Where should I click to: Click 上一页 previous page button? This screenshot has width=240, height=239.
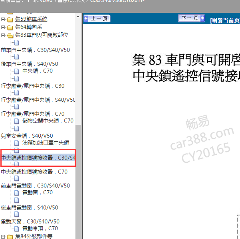click(x=97, y=19)
